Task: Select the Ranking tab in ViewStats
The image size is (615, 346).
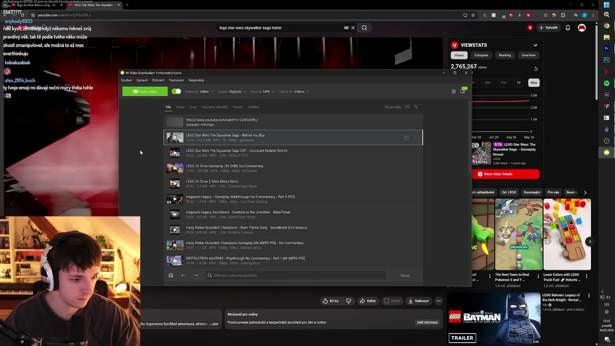Action: [x=504, y=55]
